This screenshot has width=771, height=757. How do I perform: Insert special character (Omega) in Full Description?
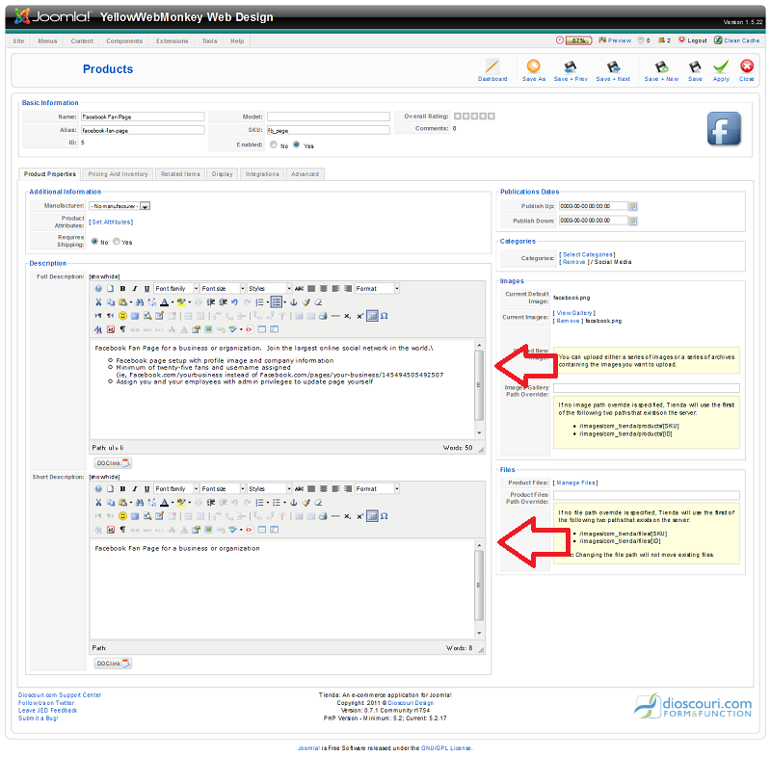[385, 315]
